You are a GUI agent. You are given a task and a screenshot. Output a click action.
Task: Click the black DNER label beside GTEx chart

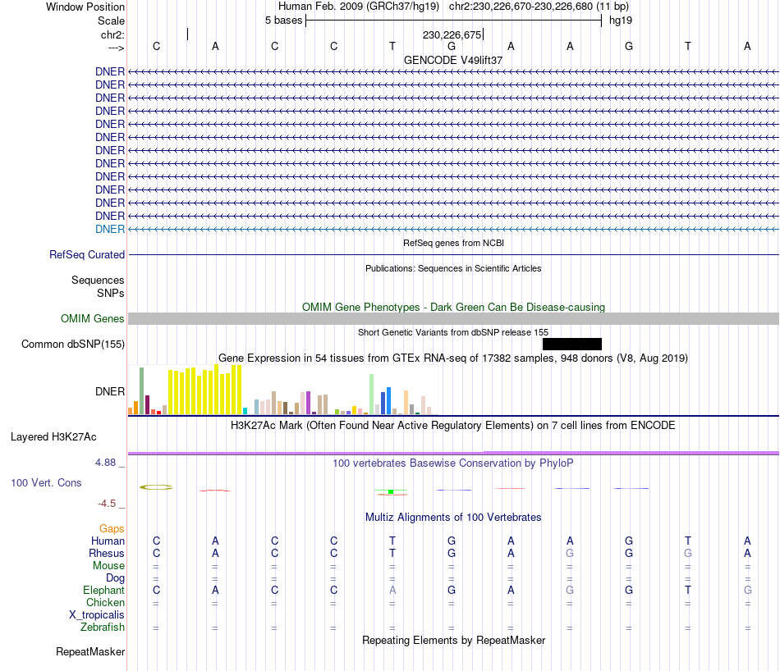[110, 391]
